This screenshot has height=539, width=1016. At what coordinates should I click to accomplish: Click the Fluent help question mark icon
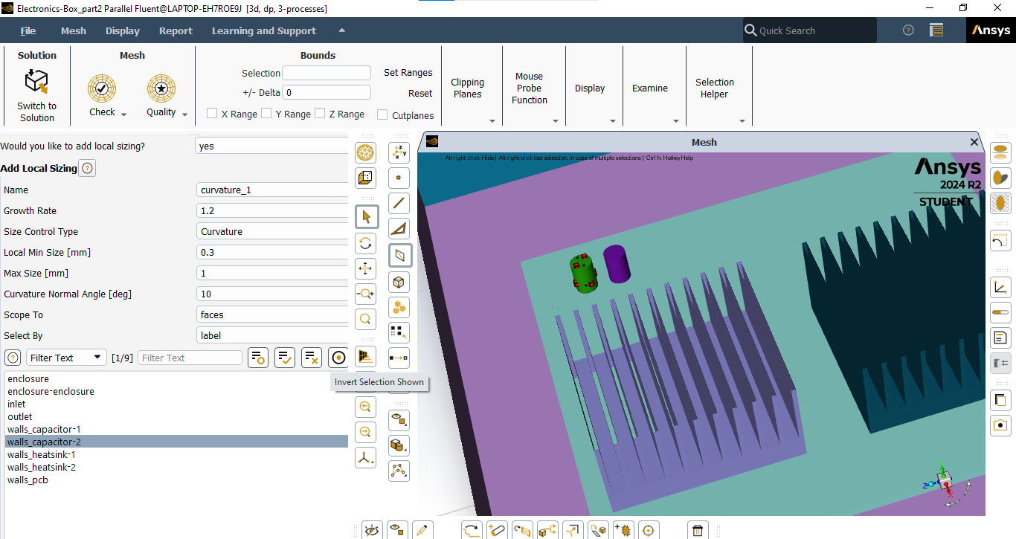click(x=908, y=30)
